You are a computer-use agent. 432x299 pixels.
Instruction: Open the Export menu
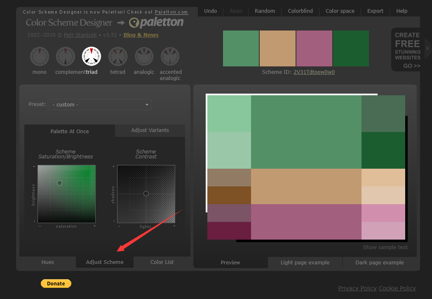[x=375, y=11]
